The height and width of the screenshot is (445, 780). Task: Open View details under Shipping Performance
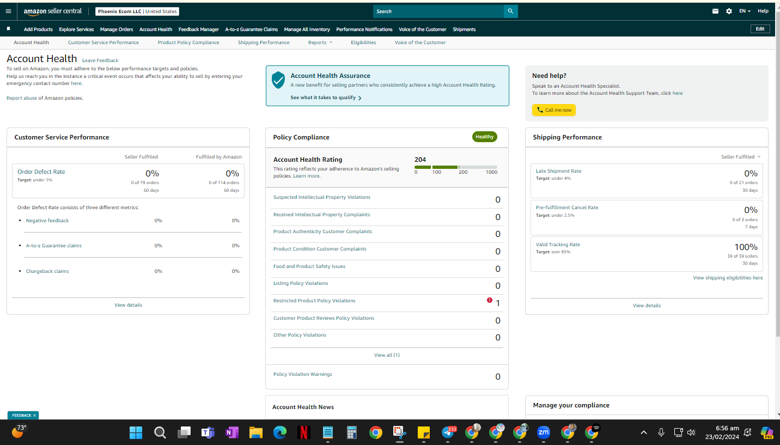coord(647,306)
